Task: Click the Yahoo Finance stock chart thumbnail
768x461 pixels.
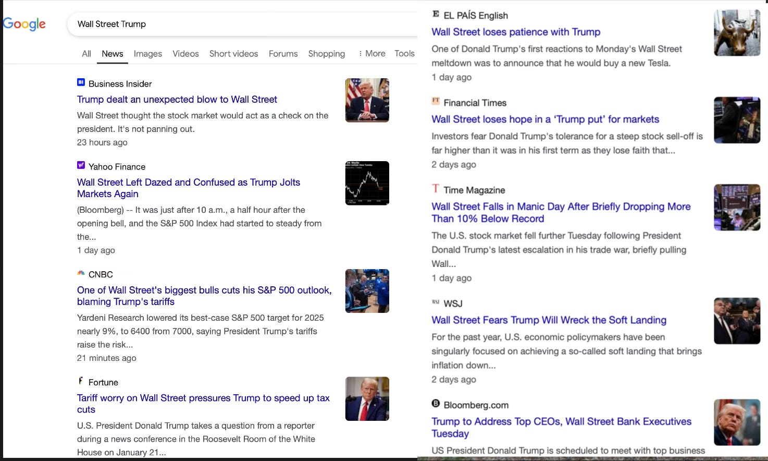Action: click(367, 183)
